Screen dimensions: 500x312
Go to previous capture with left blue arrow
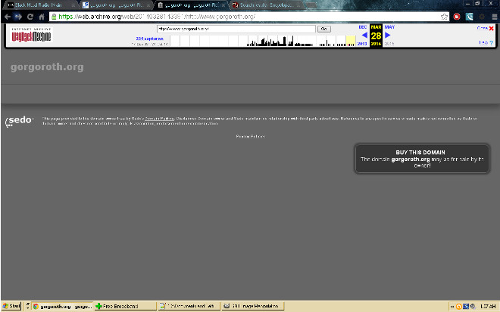pyautogui.click(x=364, y=36)
